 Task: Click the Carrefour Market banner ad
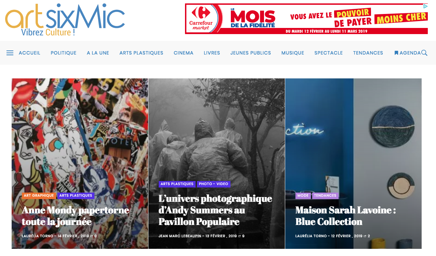[306, 19]
